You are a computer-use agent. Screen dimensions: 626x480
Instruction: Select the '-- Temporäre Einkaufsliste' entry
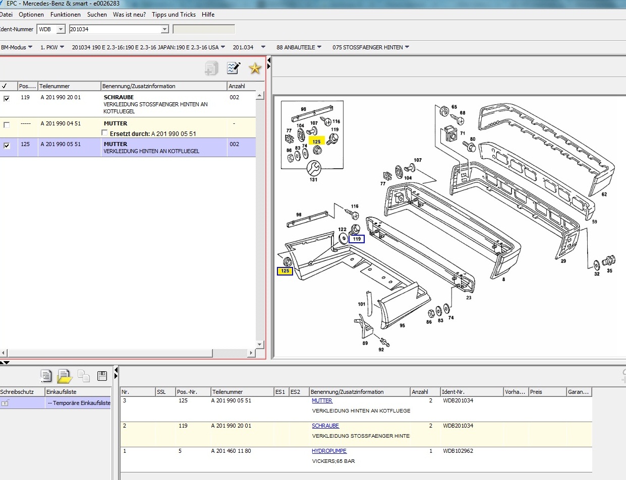click(78, 403)
